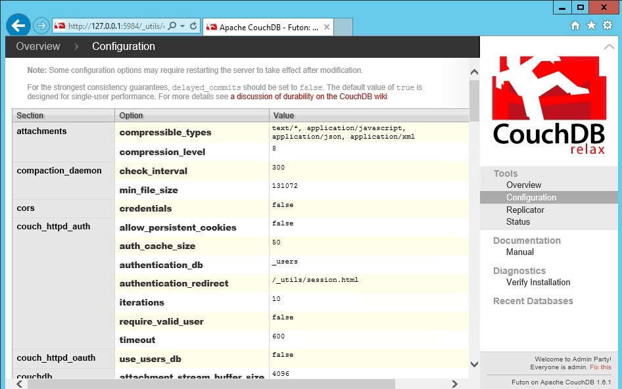This screenshot has height=389, width=622.
Task: Click the vertical scrollbar down arrow
Action: (x=474, y=363)
